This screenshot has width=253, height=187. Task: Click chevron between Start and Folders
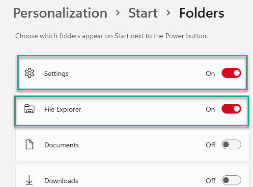[168, 13]
